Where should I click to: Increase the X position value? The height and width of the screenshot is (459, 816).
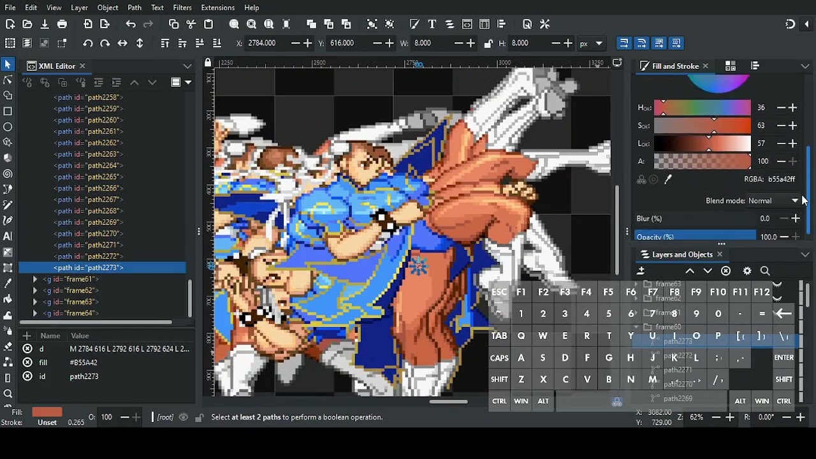tap(308, 43)
